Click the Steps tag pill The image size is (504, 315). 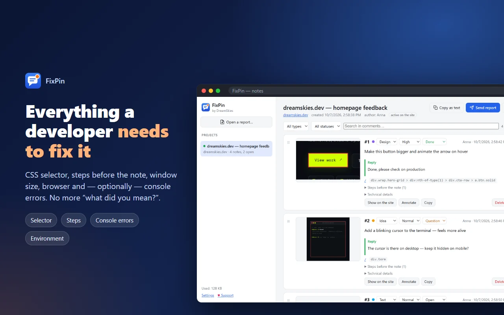74,220
